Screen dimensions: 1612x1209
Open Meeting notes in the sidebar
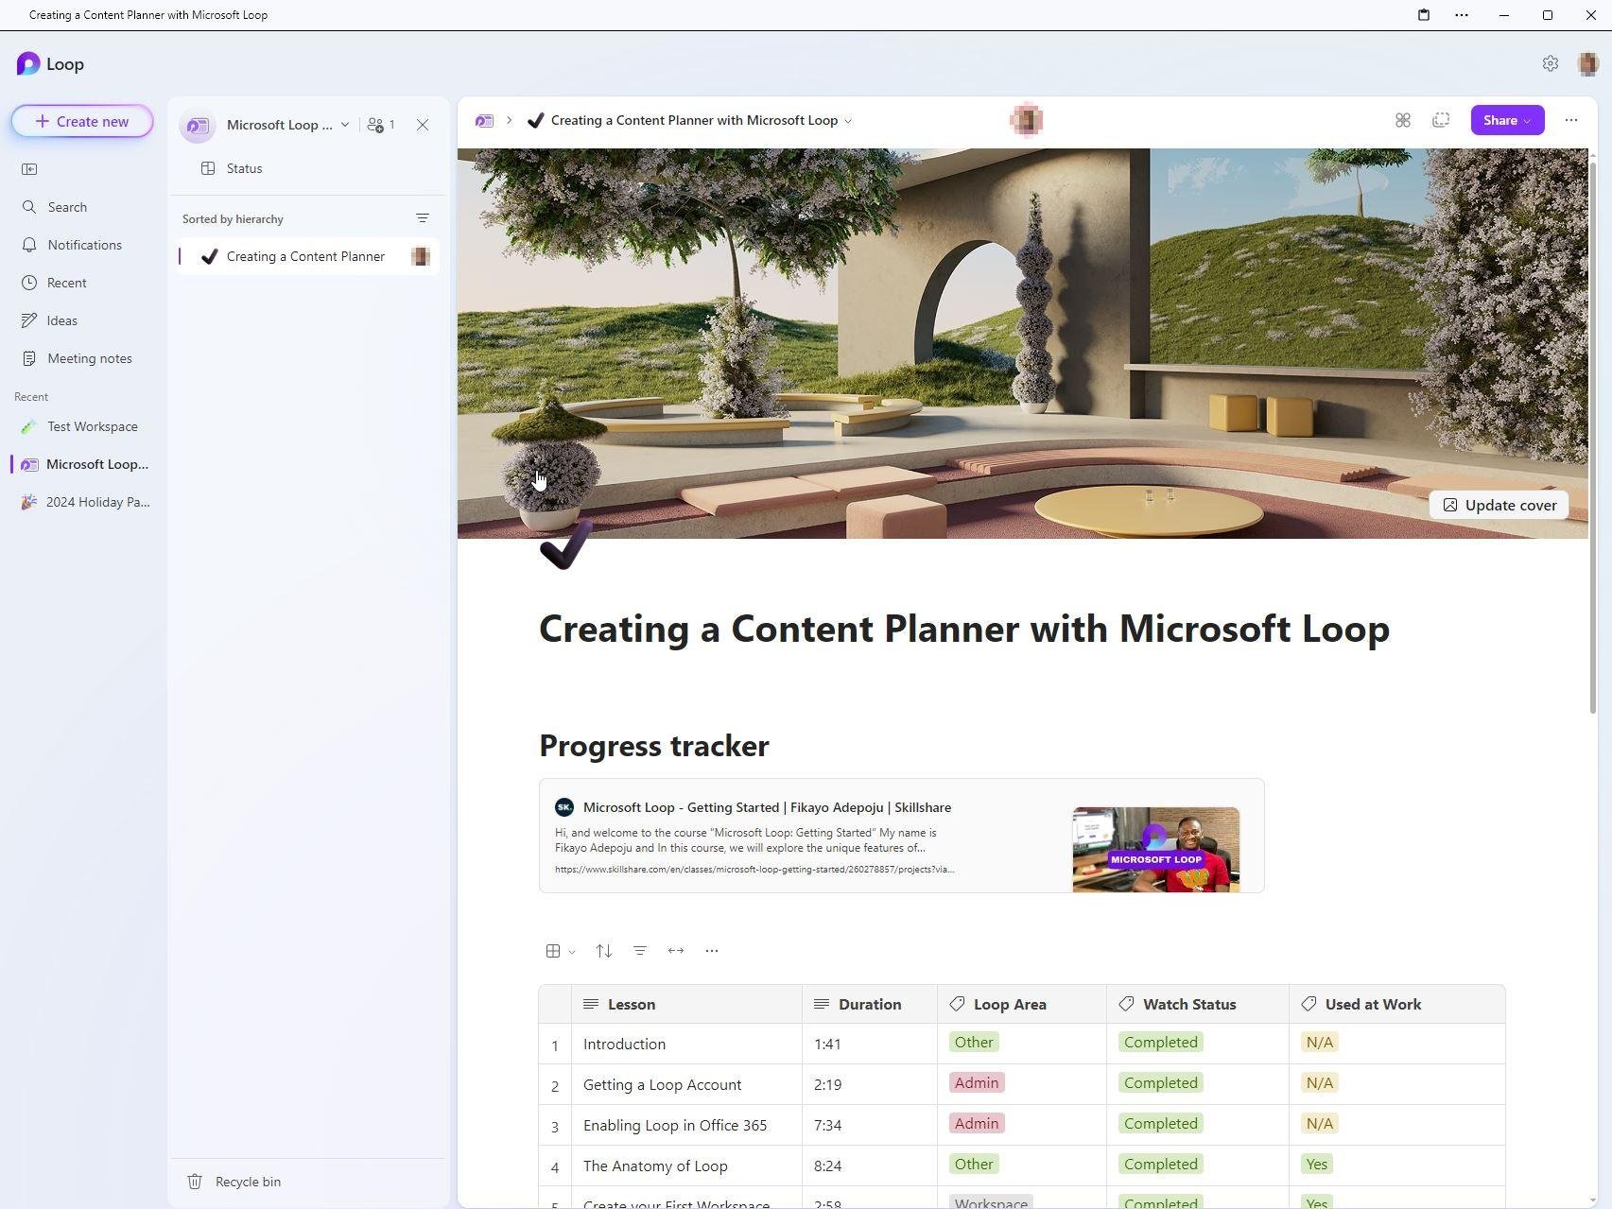(x=89, y=358)
